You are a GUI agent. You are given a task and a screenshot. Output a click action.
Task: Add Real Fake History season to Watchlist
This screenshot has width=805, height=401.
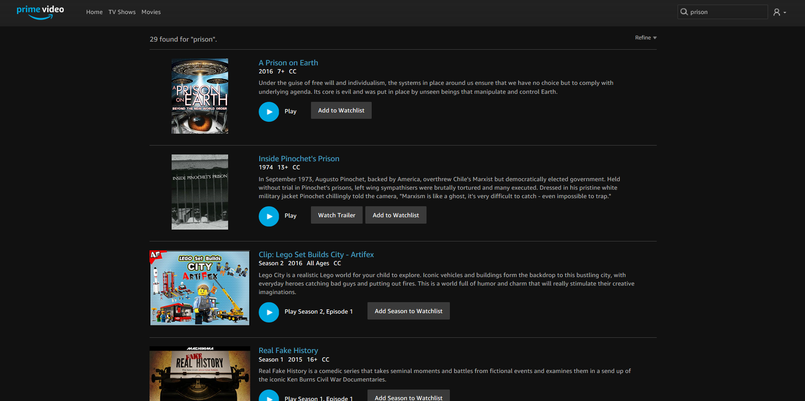tap(409, 395)
